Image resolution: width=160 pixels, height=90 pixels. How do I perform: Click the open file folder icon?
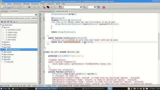pyautogui.click(x=9, y=7)
